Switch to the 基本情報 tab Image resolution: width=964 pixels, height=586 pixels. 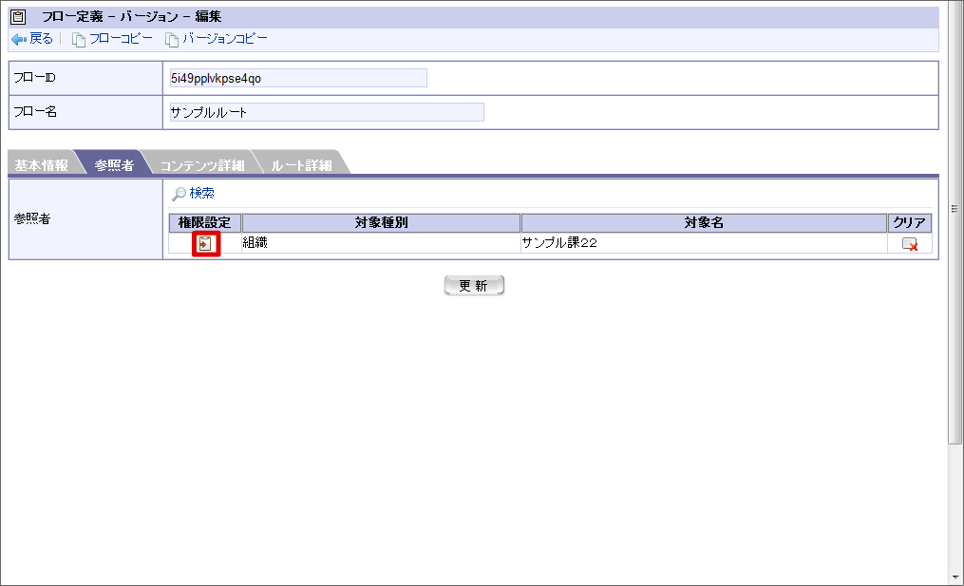point(41,165)
